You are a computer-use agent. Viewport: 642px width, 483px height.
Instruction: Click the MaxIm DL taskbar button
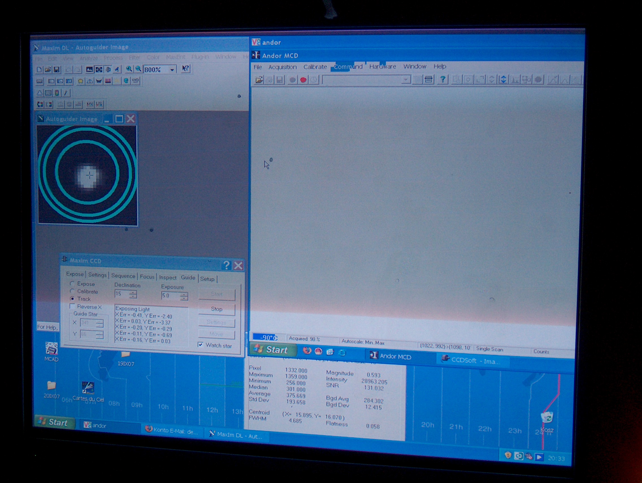pos(237,435)
